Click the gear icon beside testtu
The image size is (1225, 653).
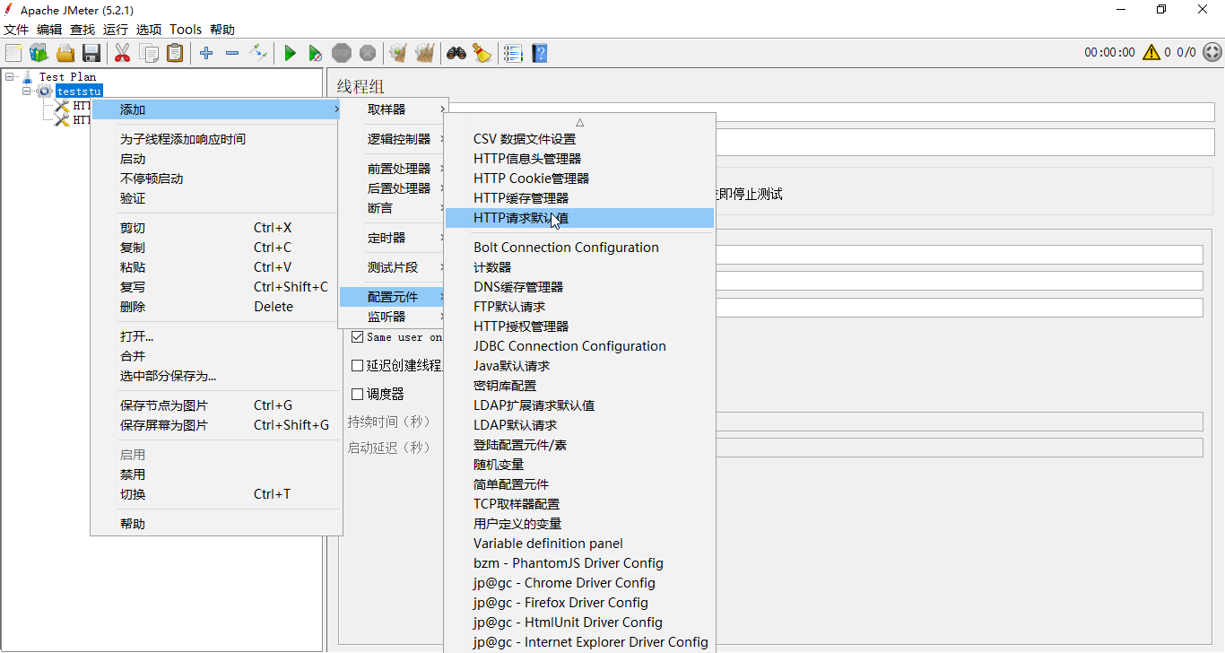pyautogui.click(x=45, y=91)
